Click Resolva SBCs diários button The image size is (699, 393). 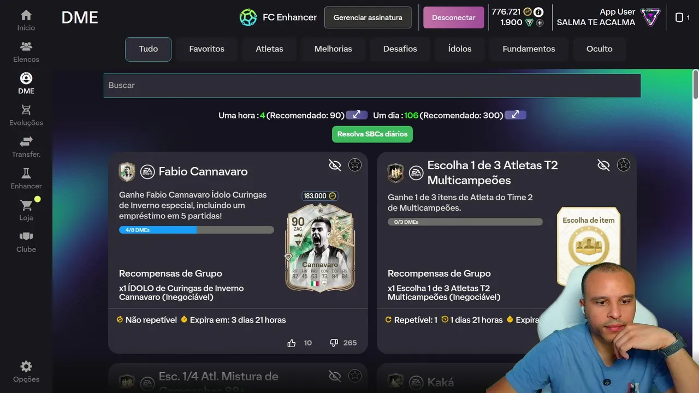click(372, 134)
